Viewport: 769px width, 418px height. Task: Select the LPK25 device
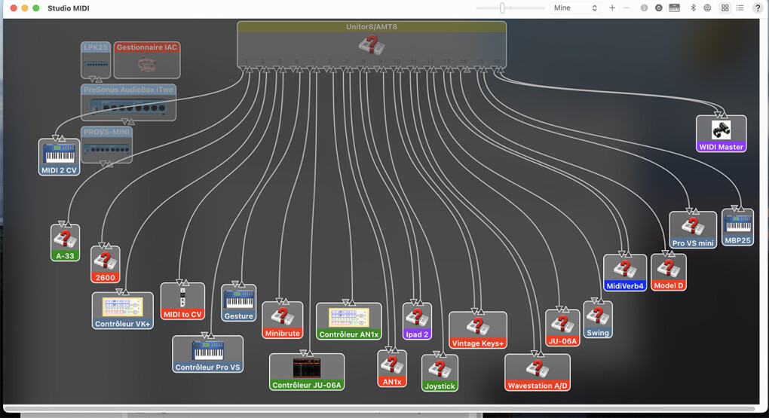coord(96,59)
